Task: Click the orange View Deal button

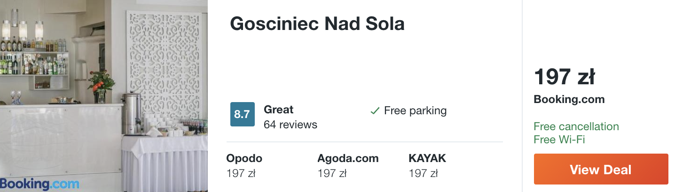Action: click(x=601, y=169)
